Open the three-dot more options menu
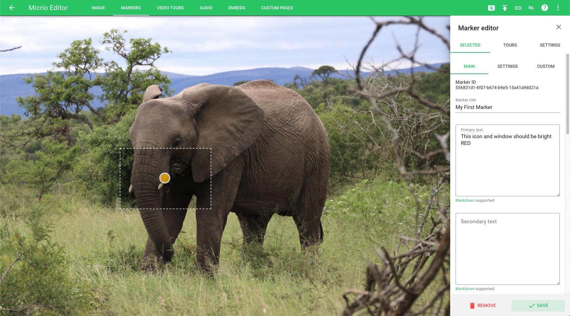Screen dimensions: 570x316 point(558,8)
